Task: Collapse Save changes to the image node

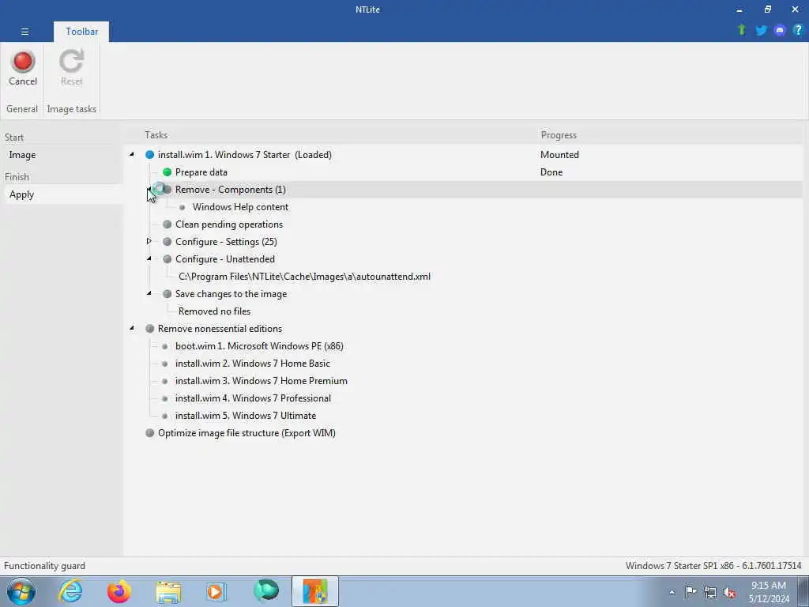Action: [149, 292]
